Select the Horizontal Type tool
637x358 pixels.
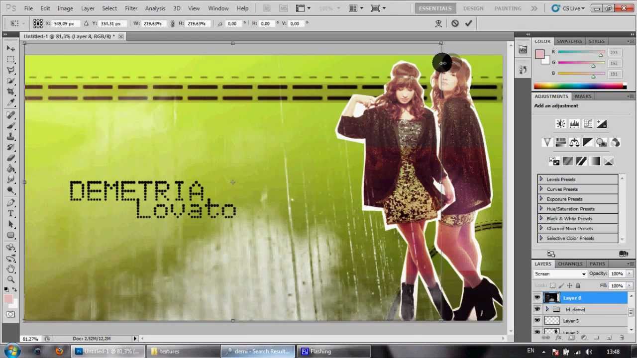click(11, 213)
